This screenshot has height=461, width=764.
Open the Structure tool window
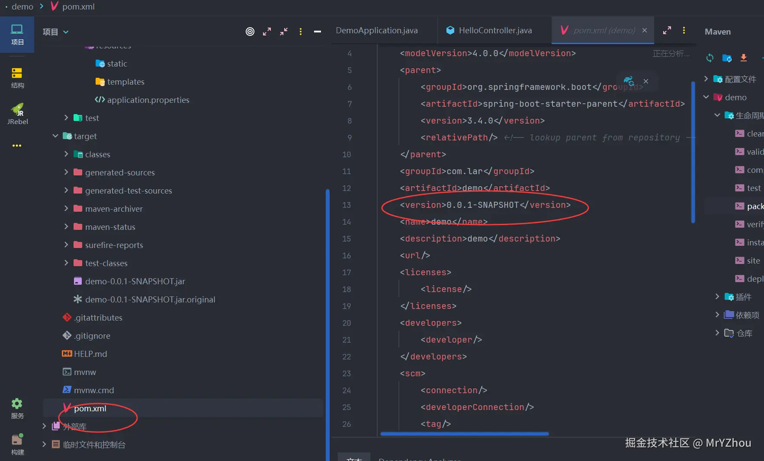point(17,78)
